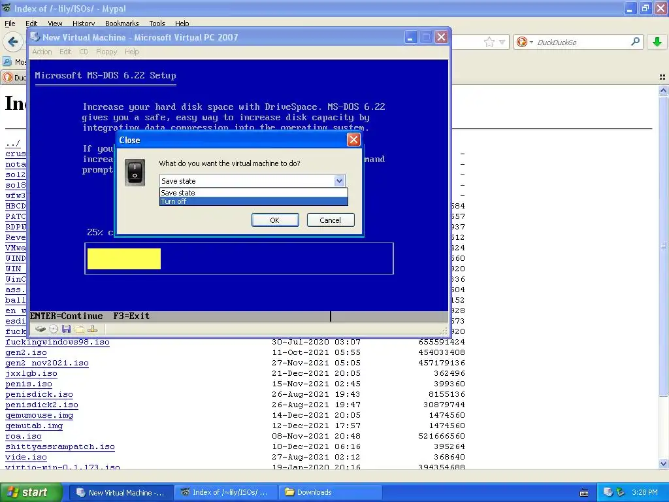The height and width of the screenshot is (502, 669).
Task: Click the Virtual PC window title icon
Action: (35, 37)
